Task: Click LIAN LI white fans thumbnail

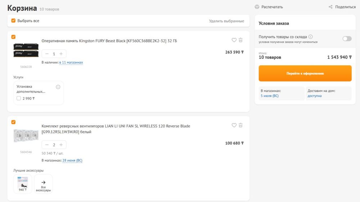Action: 26,136
